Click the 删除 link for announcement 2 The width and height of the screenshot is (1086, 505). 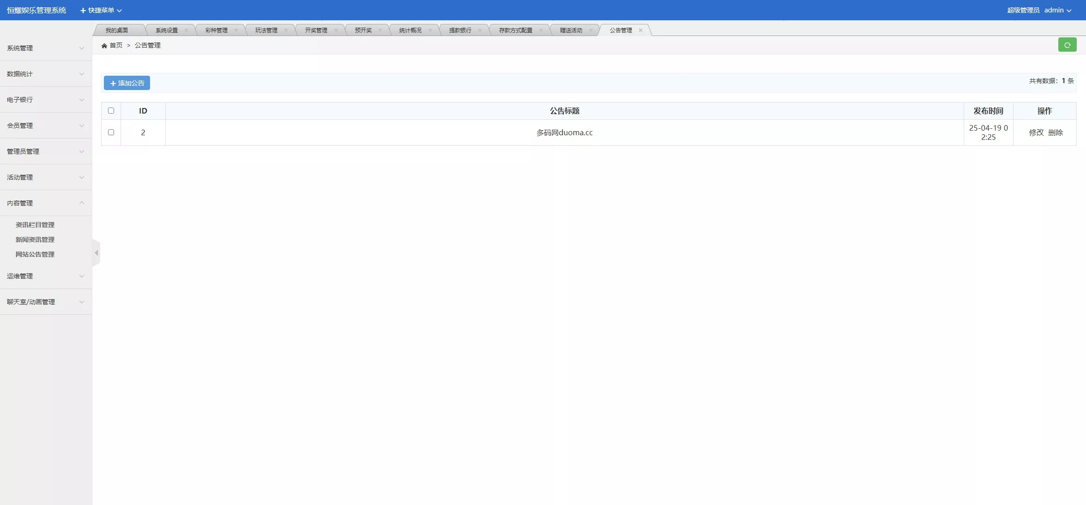1056,132
